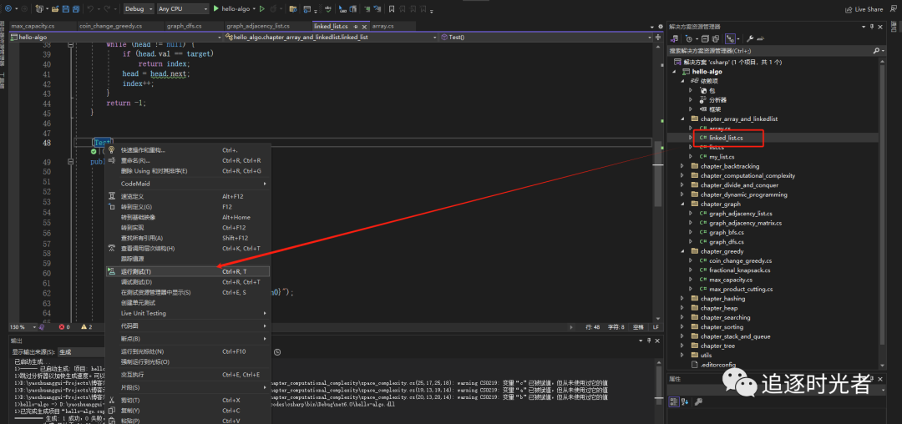Click Collapse All in Solution Explorer toolbar
Image resolution: width=902 pixels, height=424 pixels.
(704, 38)
